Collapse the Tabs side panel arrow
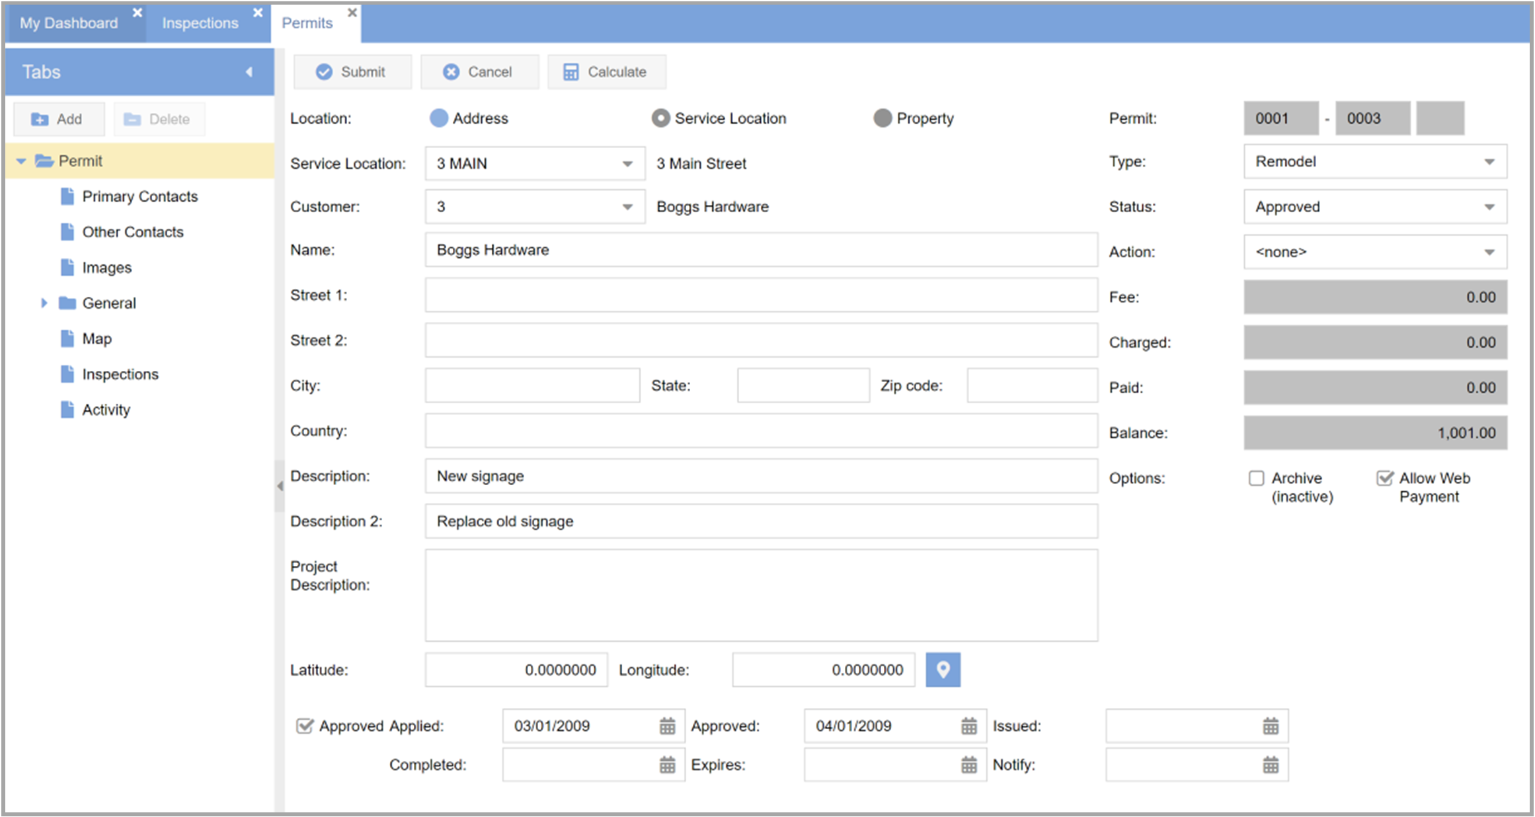The height and width of the screenshot is (817, 1535). pos(249,71)
